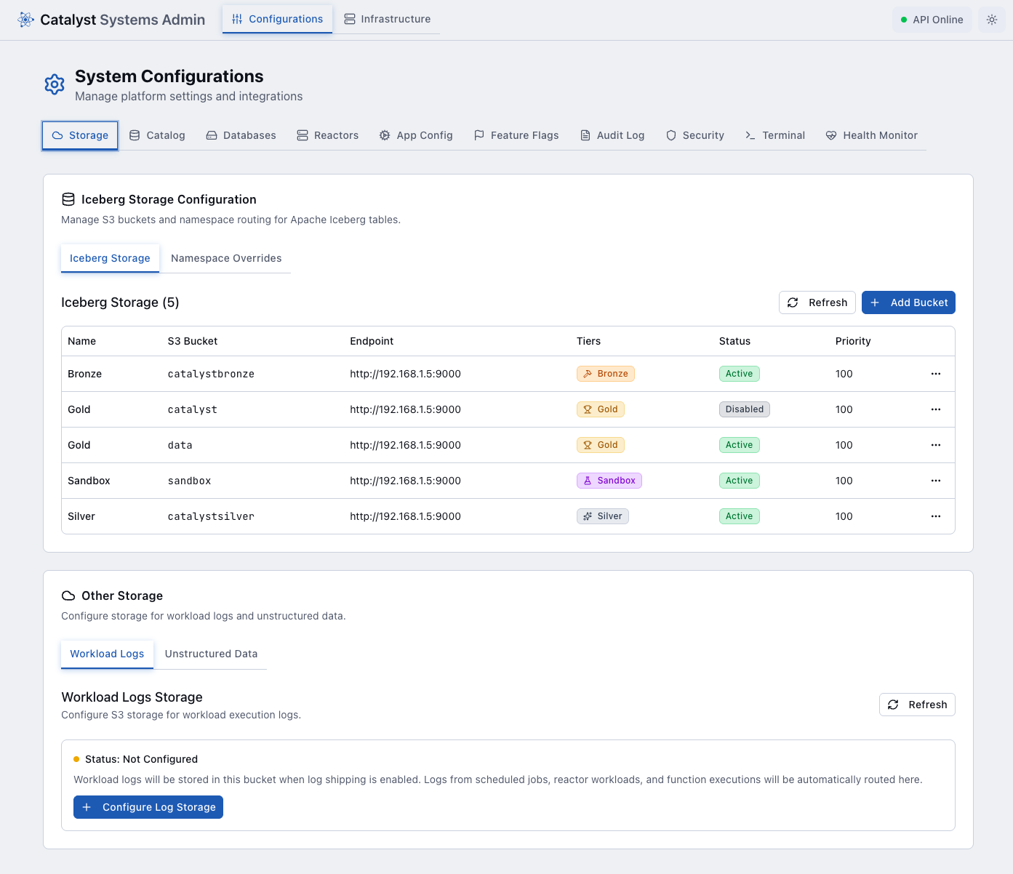
Task: Click the Sandbox tier badge
Action: [609, 481]
